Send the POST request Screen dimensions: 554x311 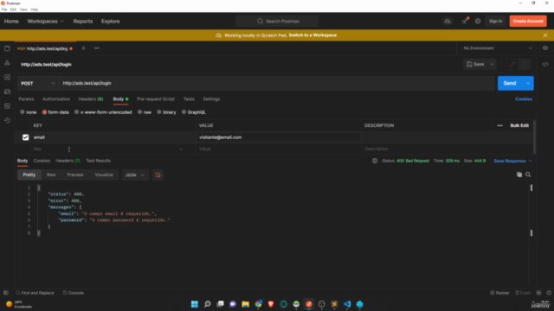click(510, 83)
